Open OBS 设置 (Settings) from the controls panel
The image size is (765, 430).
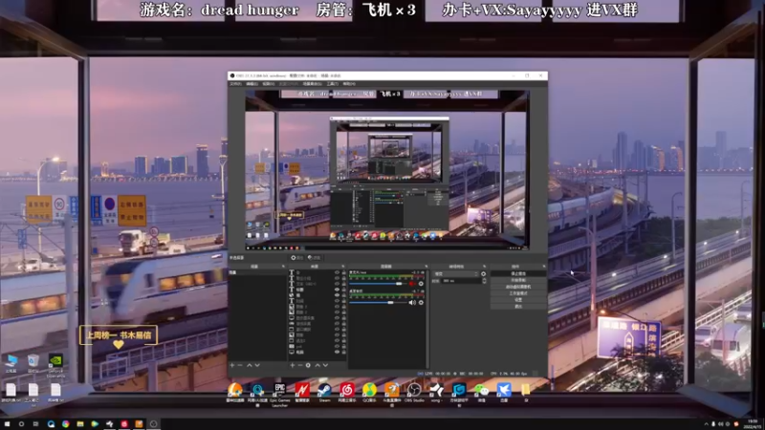pos(518,300)
